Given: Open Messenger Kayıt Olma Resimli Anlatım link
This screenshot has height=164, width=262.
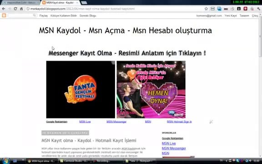Looking at the screenshot, I should click(x=127, y=53).
